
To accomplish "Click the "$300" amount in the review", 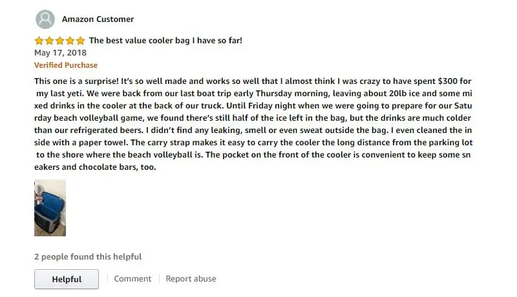I will coord(447,81).
